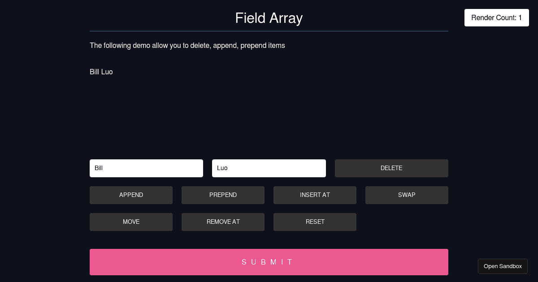Image resolution: width=538 pixels, height=282 pixels.
Task: Delete the Bill Luo row
Action: click(x=391, y=168)
